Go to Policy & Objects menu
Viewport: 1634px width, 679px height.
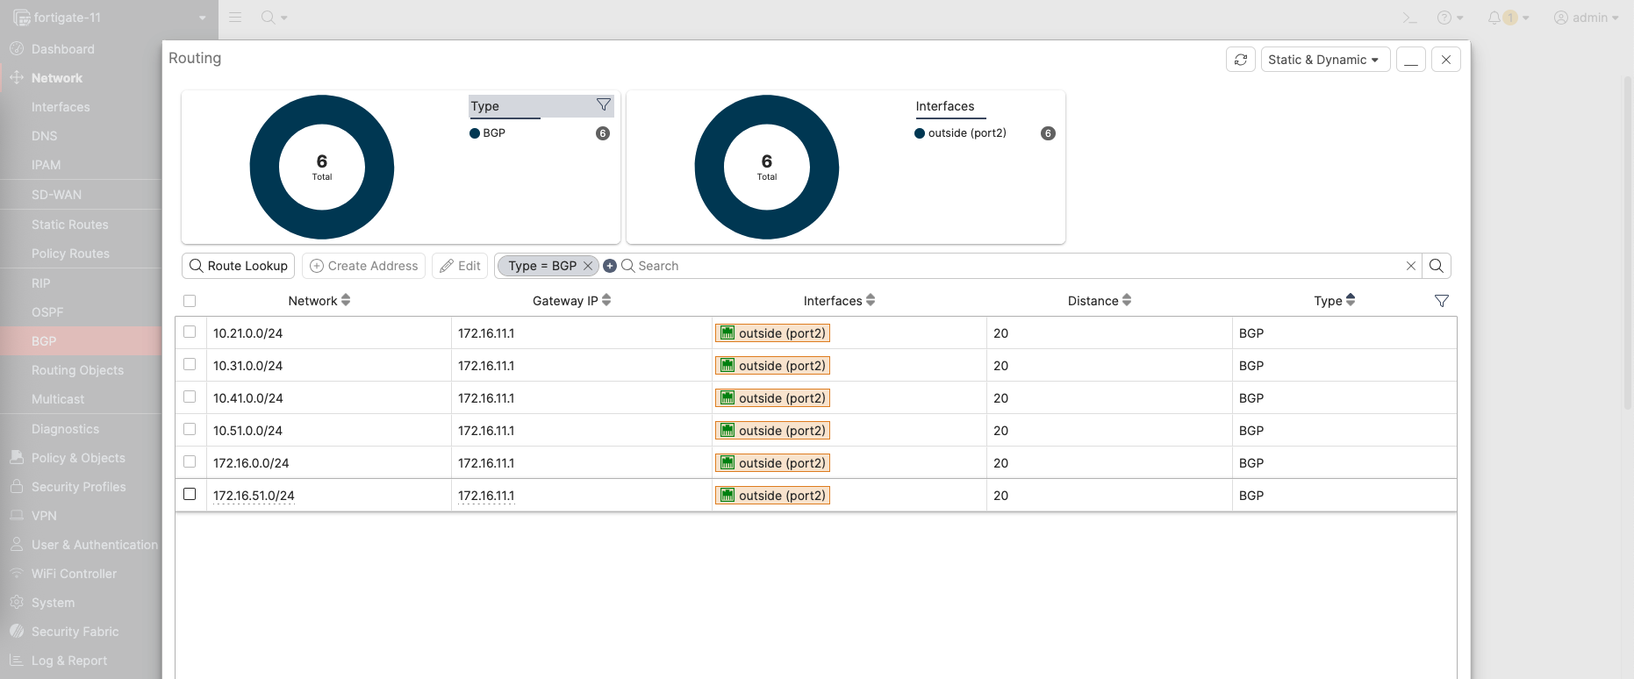pyautogui.click(x=78, y=458)
